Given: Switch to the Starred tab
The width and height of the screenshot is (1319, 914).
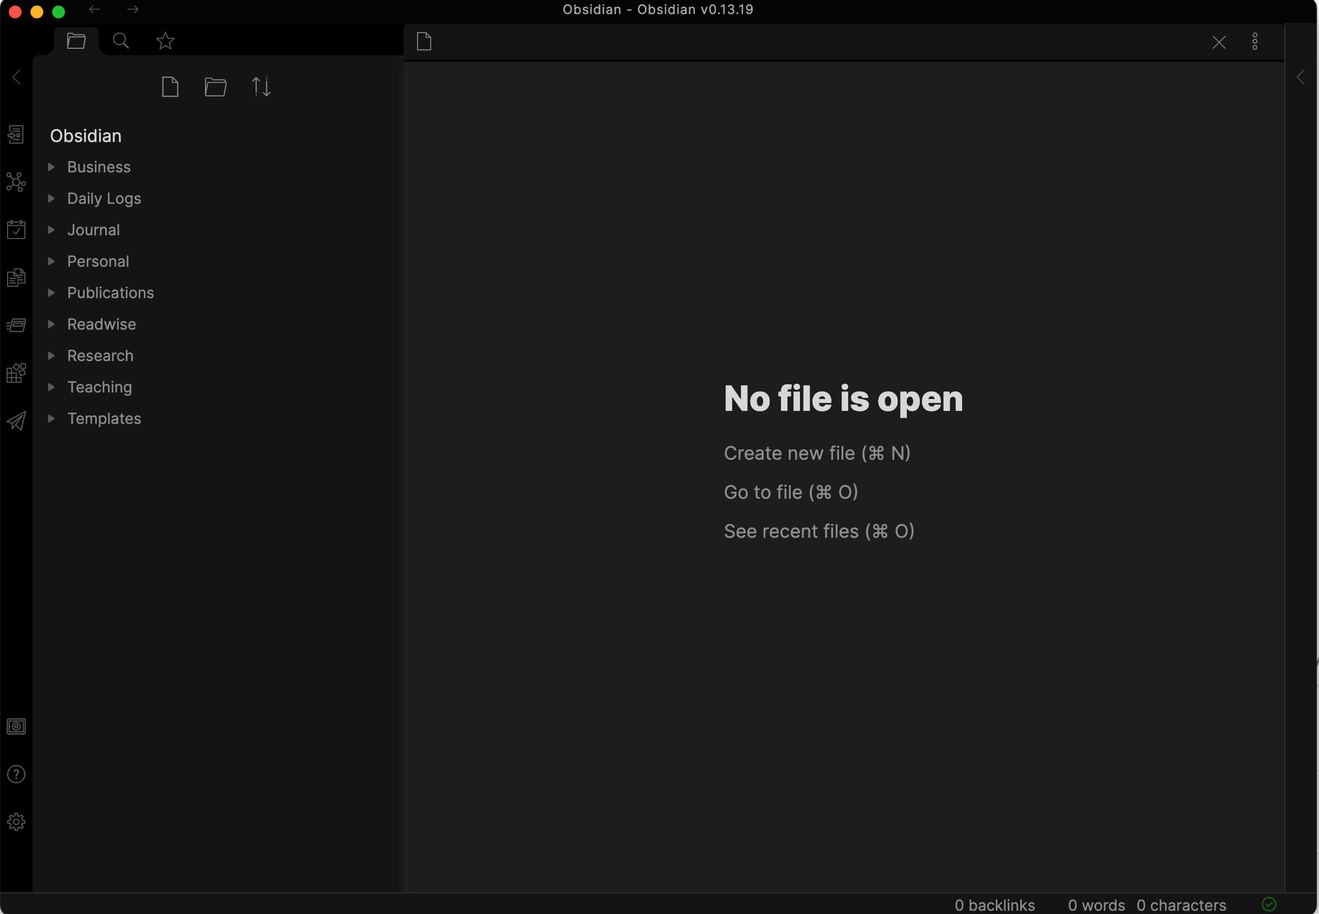Looking at the screenshot, I should pyautogui.click(x=165, y=41).
